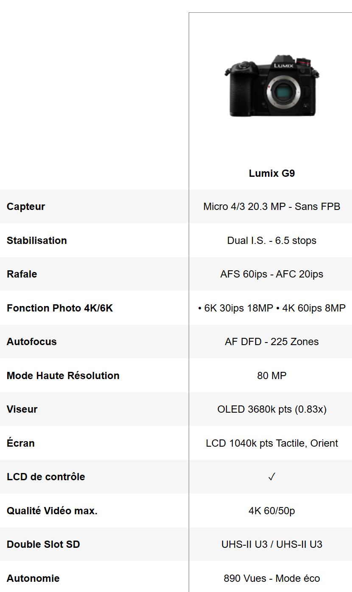This screenshot has height=592, width=352.
Task: Click the Mode Haute Résolution label
Action: point(63,376)
